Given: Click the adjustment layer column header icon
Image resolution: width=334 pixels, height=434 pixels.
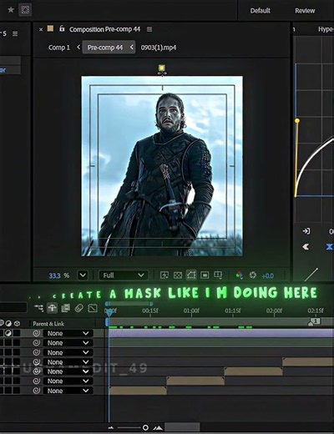Looking at the screenshot, I should pos(8,323).
